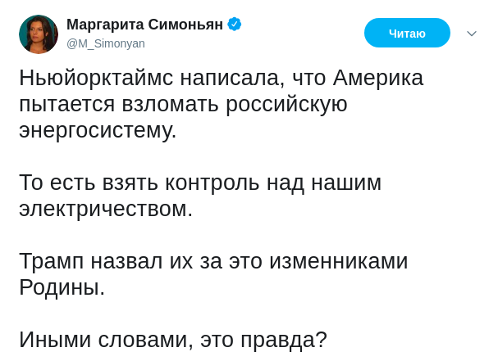This screenshot has width=498, height=361.
Task: Click the word энергосистему
Action: pos(98,131)
